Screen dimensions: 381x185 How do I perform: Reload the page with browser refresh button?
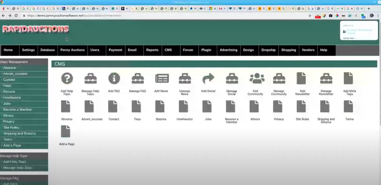(x=16, y=15)
